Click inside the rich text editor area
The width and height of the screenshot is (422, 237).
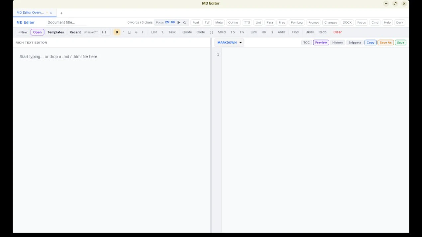tap(112, 139)
